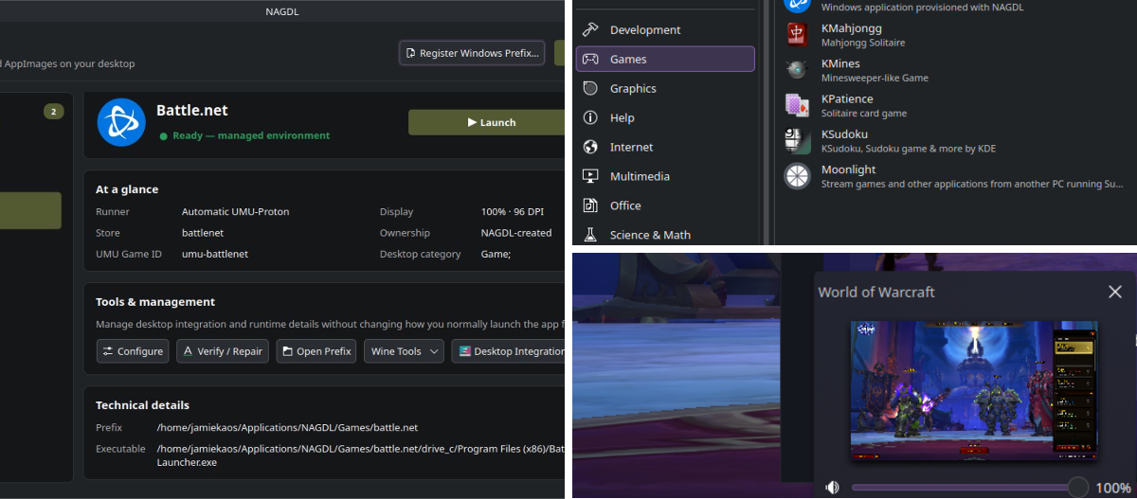Screen dimensions: 1137x499
Task: Click the Moonlight app icon
Action: [x=797, y=176]
